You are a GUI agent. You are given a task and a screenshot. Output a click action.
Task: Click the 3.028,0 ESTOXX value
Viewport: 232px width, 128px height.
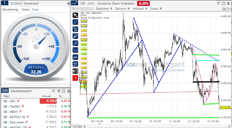click(x=51, y=117)
